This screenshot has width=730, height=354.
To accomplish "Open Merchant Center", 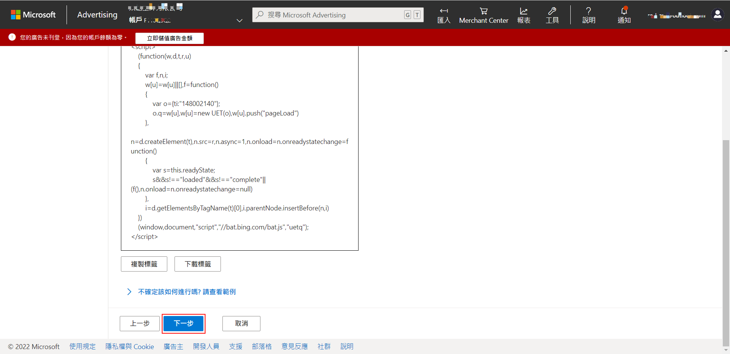I will pyautogui.click(x=484, y=15).
